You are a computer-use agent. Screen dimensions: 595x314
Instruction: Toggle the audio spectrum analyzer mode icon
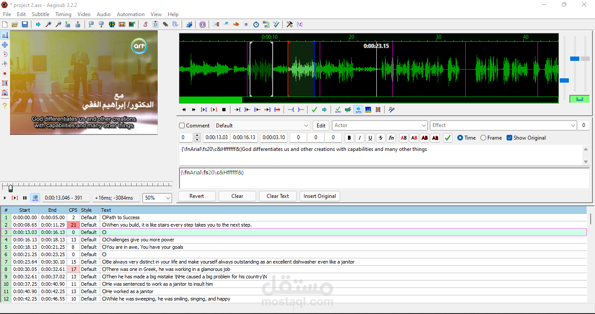[368, 110]
